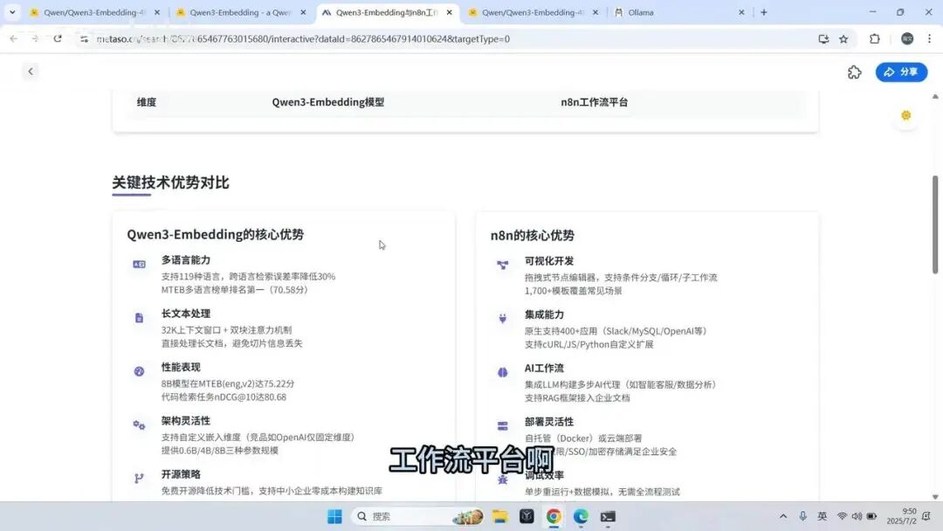Click the AI工作流 brain icon
Image resolution: width=943 pixels, height=531 pixels.
(503, 372)
